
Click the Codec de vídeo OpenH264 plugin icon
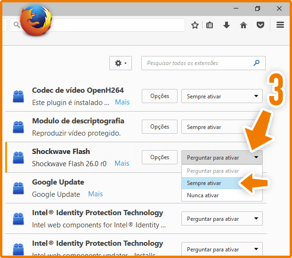point(18,96)
